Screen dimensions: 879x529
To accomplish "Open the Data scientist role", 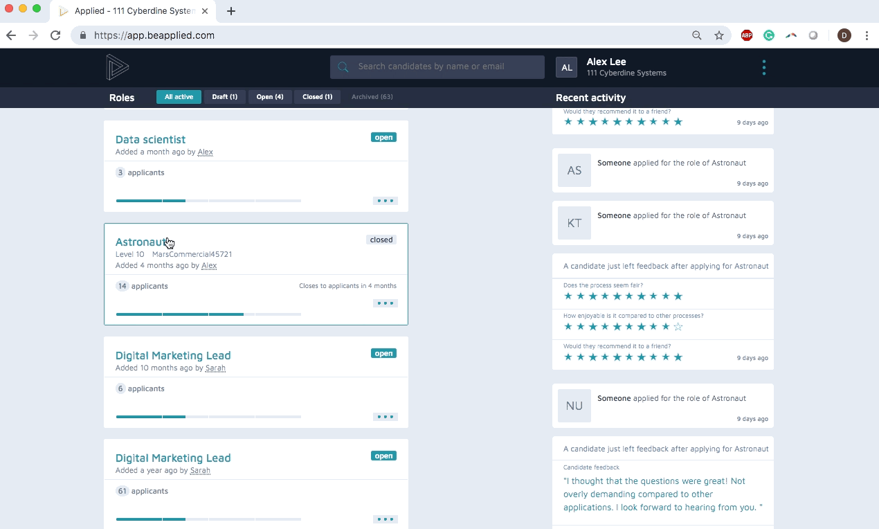I will (150, 139).
